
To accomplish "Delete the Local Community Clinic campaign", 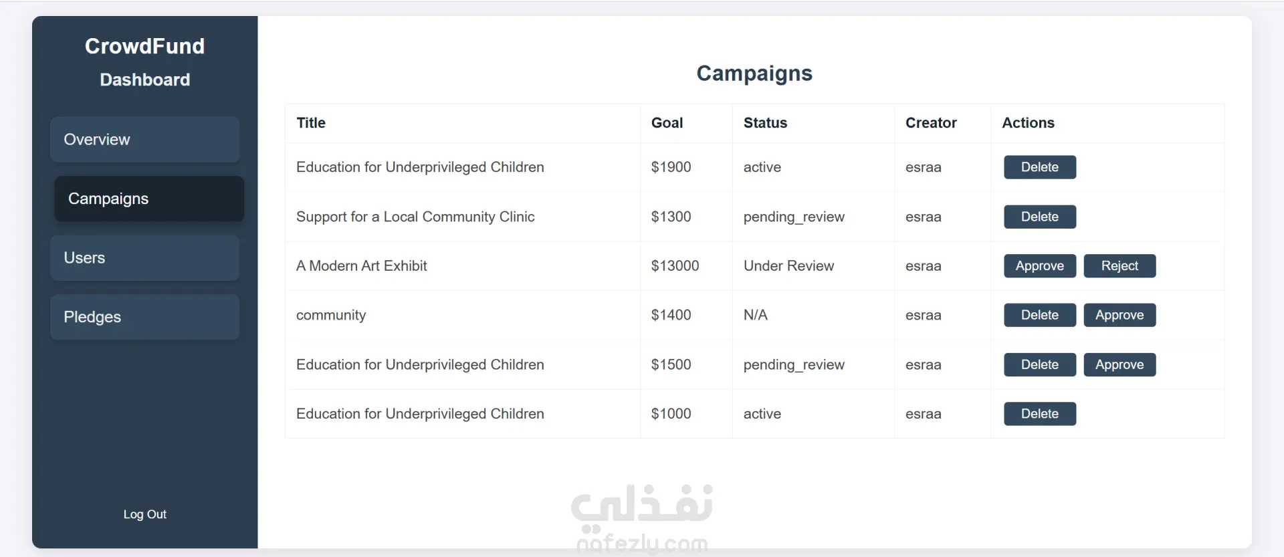I will pos(1039,217).
